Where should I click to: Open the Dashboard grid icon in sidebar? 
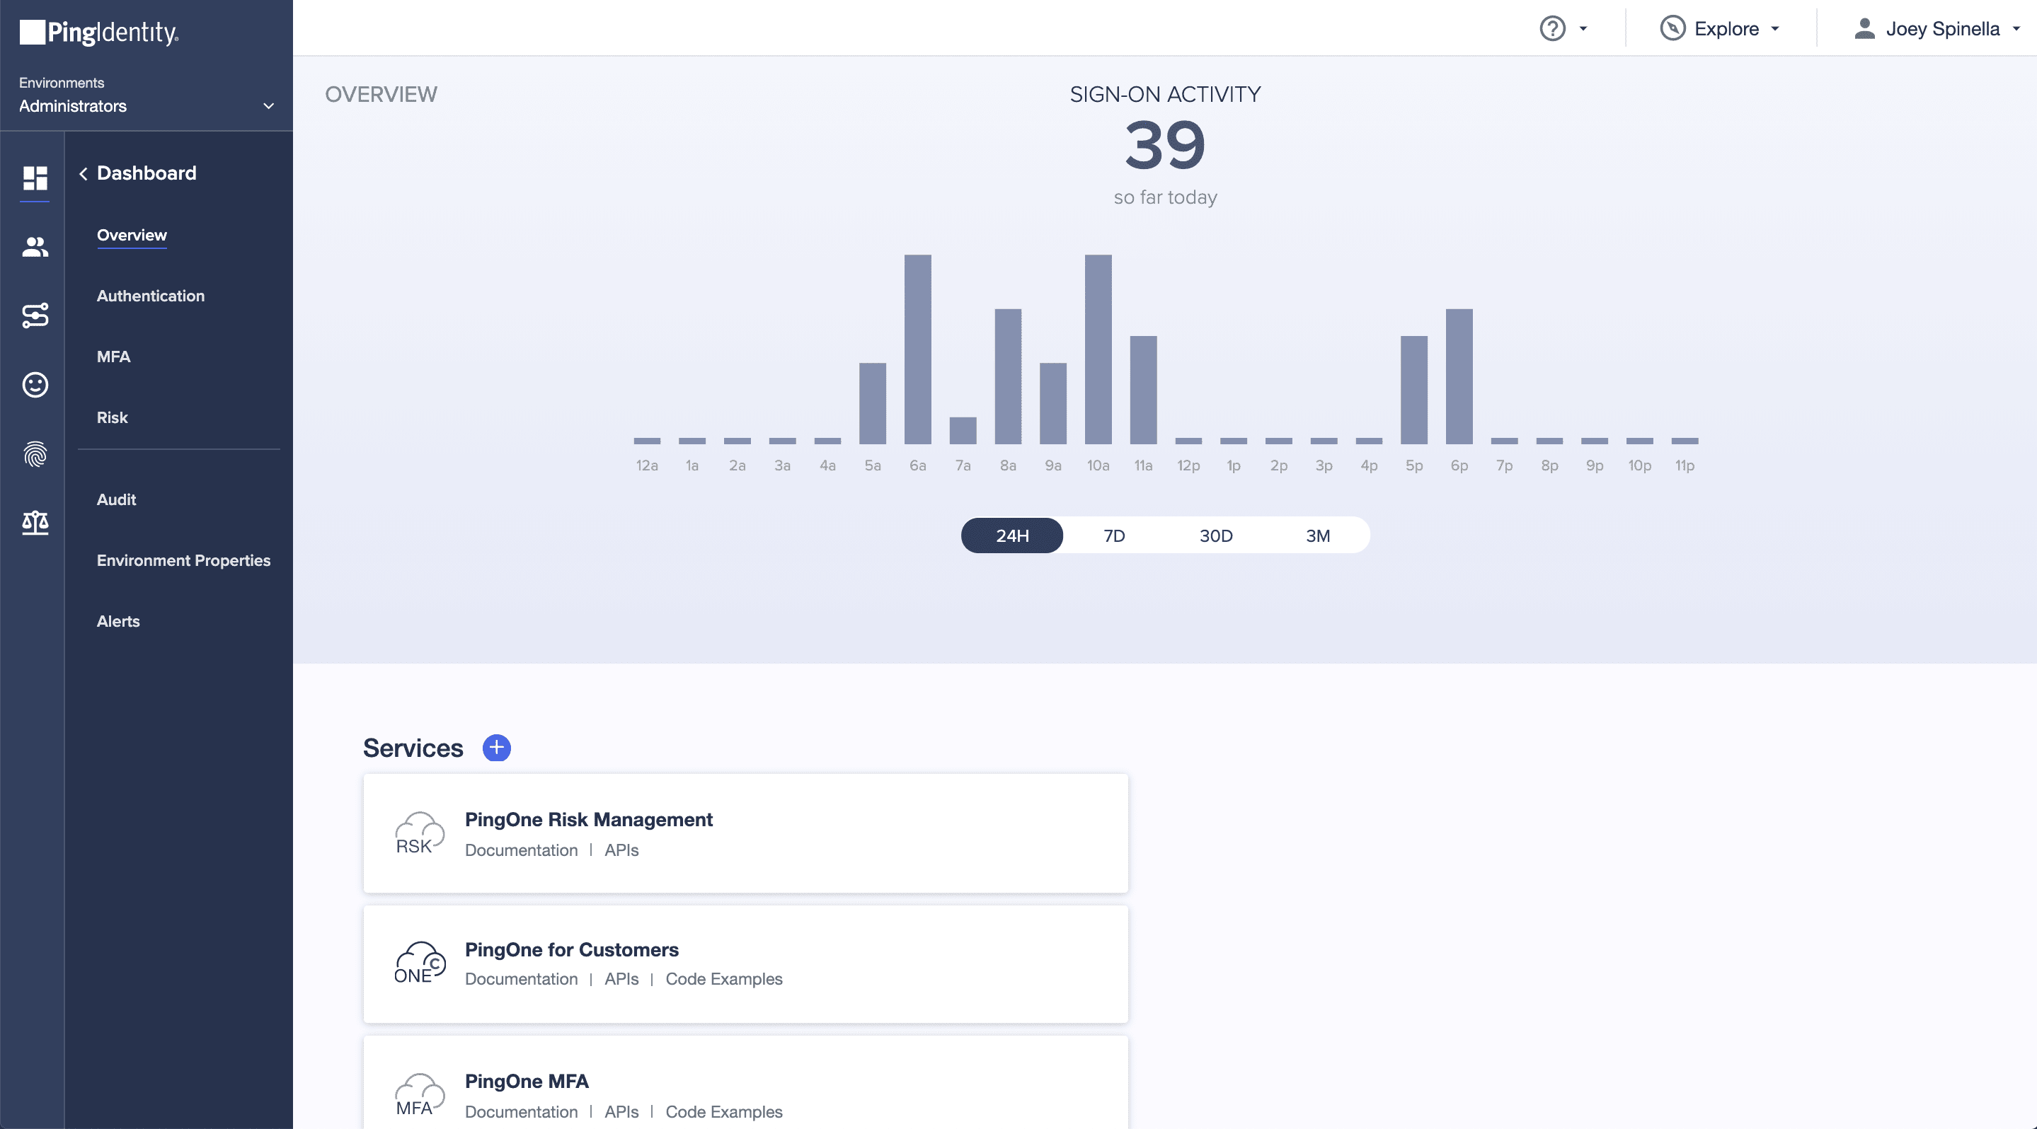click(35, 178)
